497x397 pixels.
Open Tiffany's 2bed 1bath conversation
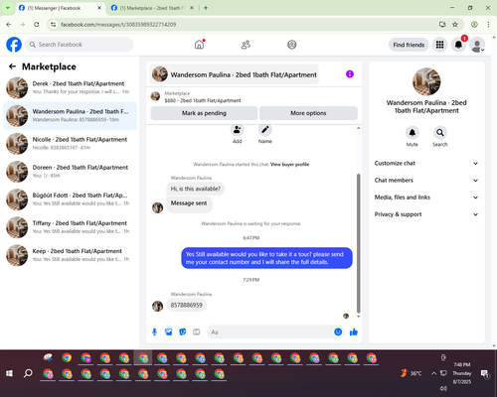(70, 227)
